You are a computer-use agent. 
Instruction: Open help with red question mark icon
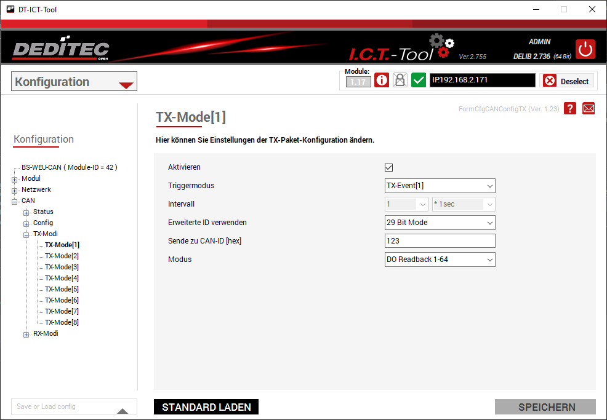[570, 108]
